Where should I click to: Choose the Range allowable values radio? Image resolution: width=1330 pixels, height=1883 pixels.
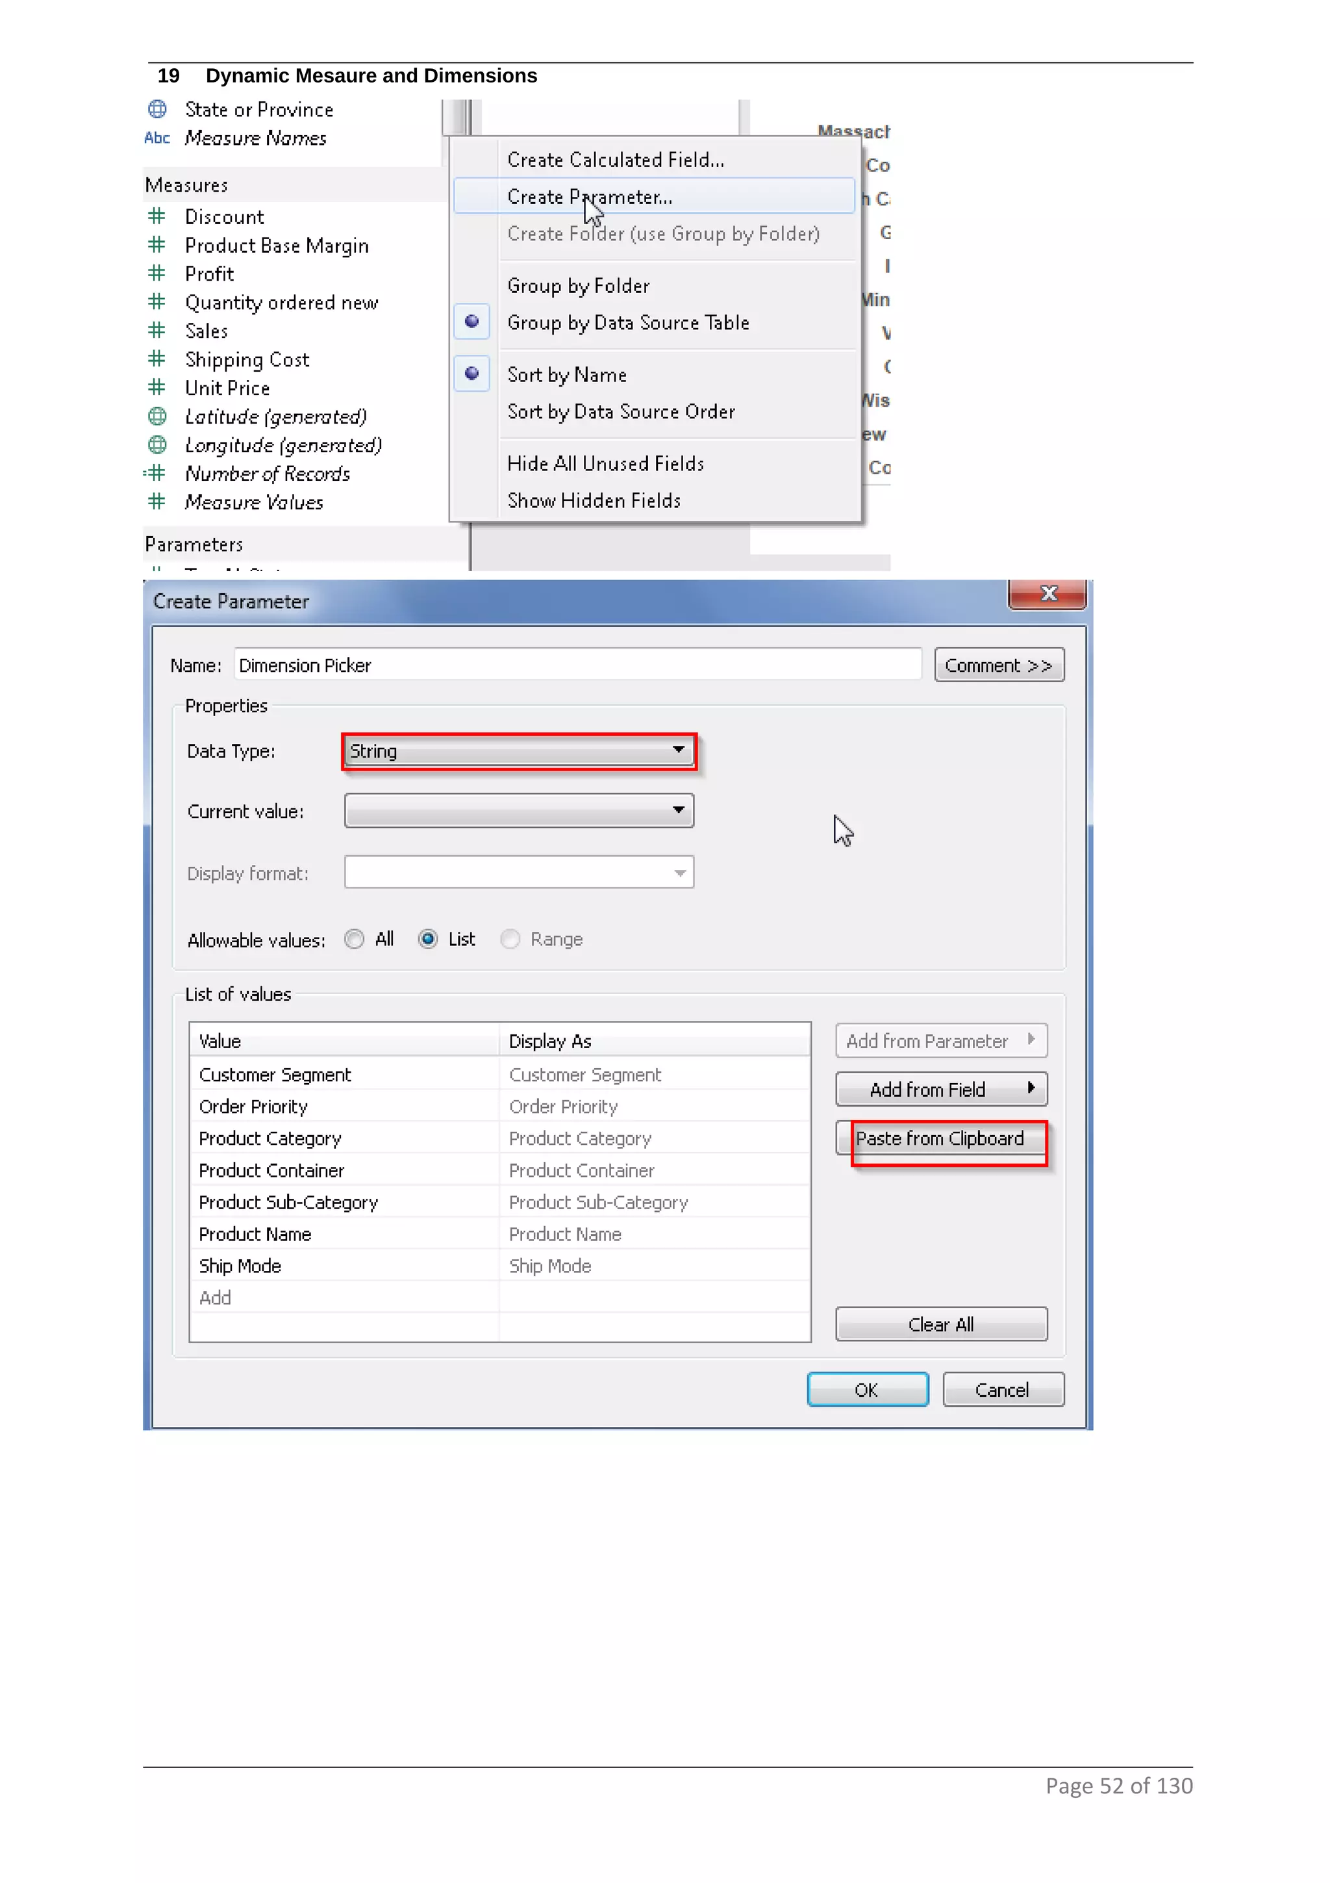point(510,939)
